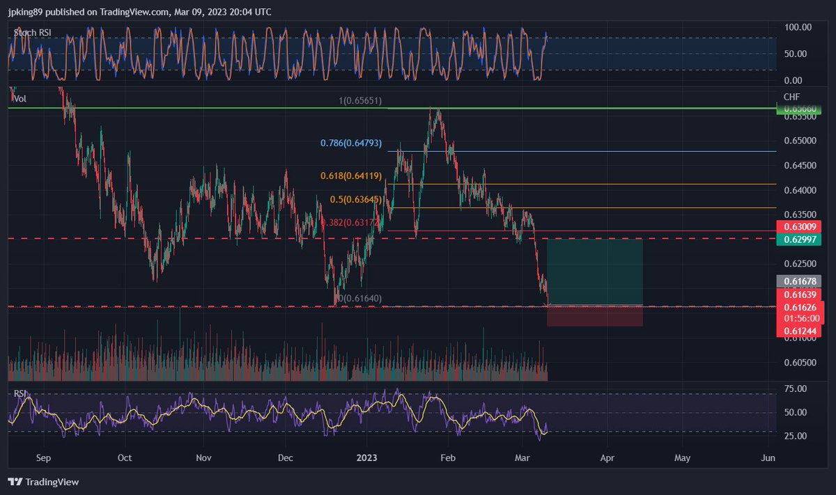Click the 0.64500 price axis tick
Viewport: 836px width, 495px height.
800,166
